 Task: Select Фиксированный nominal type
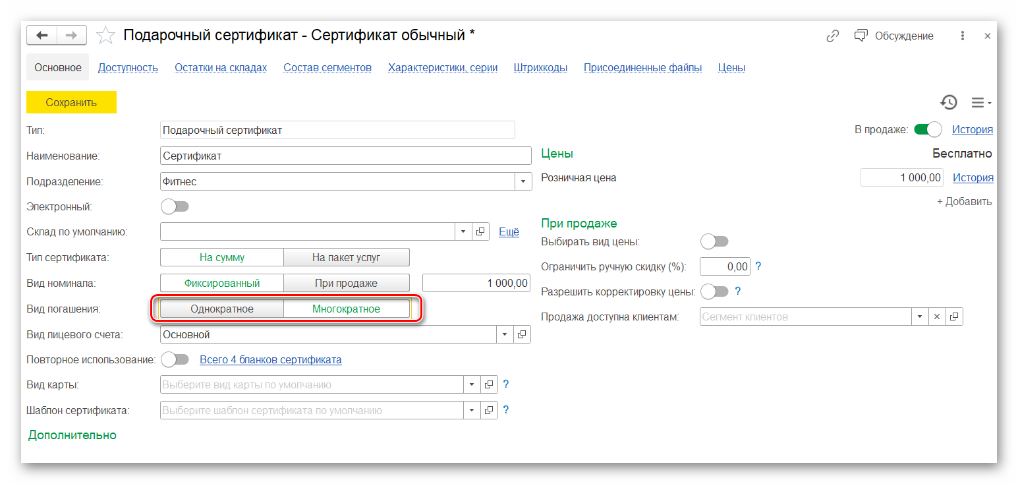(x=222, y=283)
